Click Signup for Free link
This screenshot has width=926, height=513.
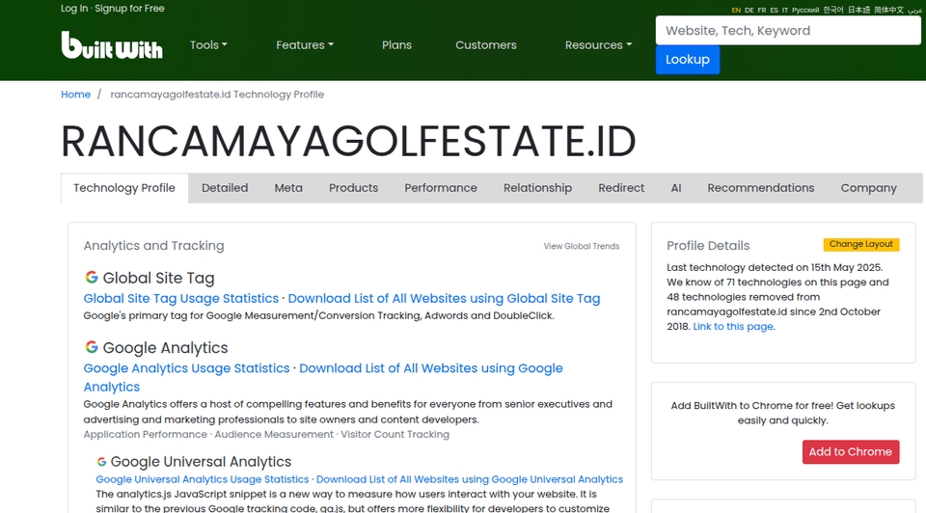[129, 9]
